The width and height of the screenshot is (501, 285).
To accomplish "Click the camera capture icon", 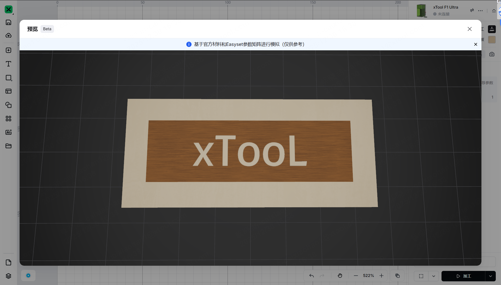I will click(492, 54).
